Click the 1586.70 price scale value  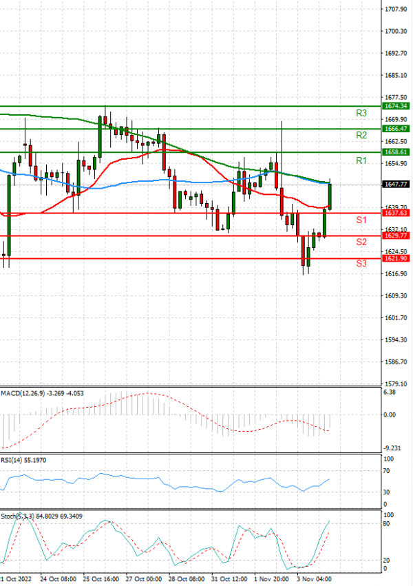pos(396,362)
